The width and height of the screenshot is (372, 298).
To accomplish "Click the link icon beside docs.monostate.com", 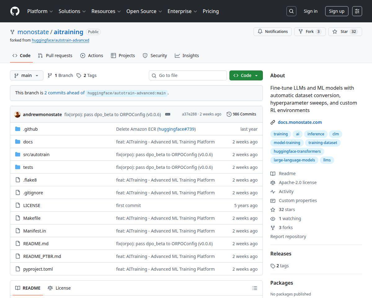I will tap(273, 122).
